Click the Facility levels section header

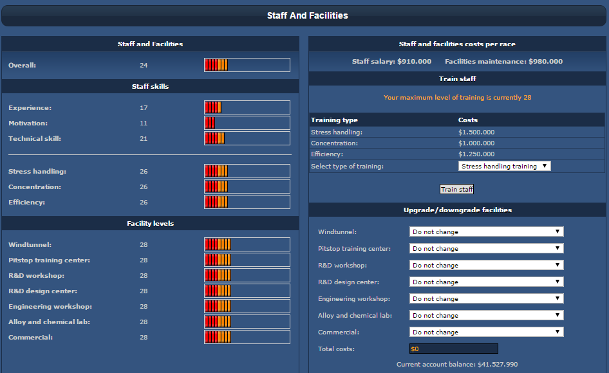(150, 224)
